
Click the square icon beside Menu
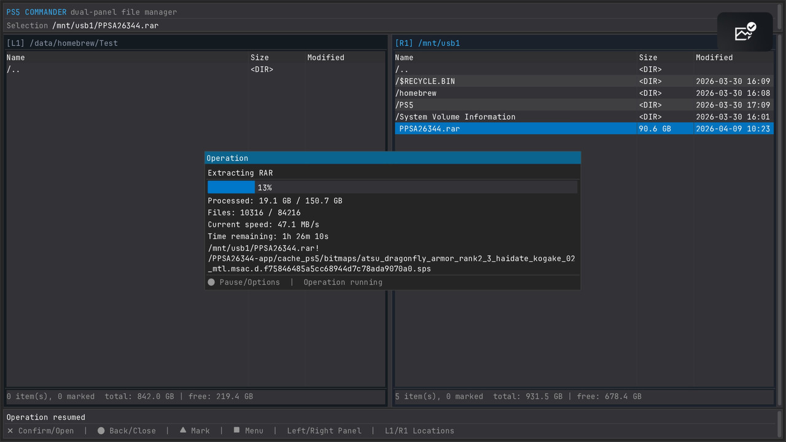pyautogui.click(x=236, y=430)
